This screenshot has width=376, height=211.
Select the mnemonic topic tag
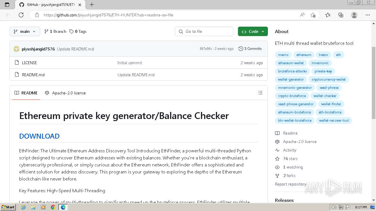[x=320, y=63]
